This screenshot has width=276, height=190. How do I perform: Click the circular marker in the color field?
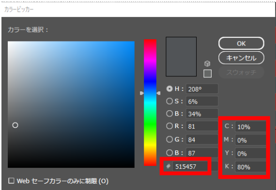15,125
